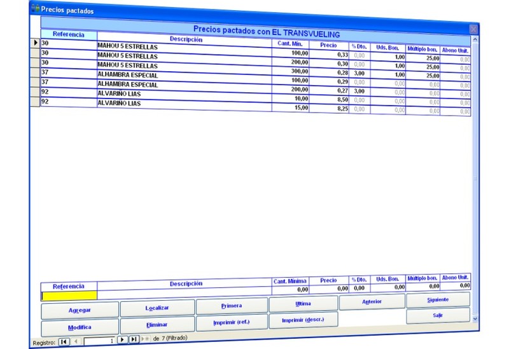The height and width of the screenshot is (349, 509).
Task: Close the Precios pactados form
Action: pos(473,29)
